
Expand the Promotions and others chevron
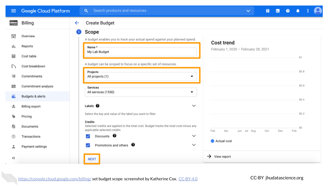pos(194,145)
